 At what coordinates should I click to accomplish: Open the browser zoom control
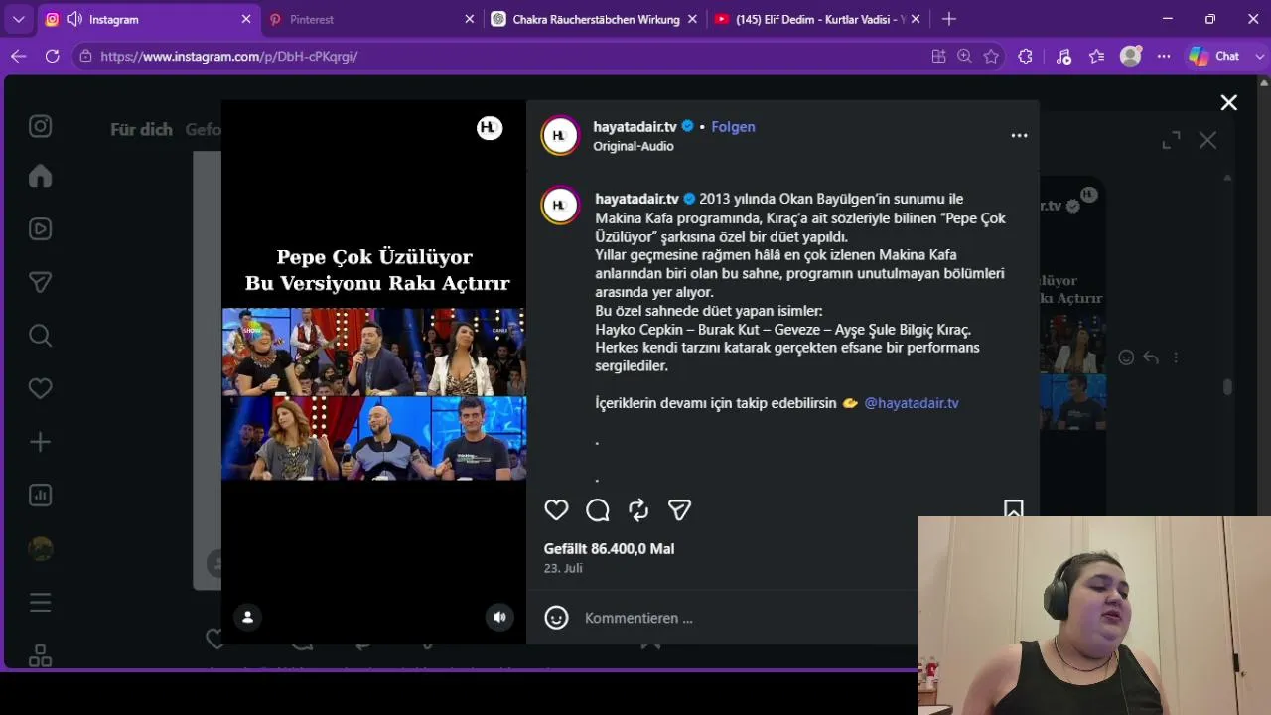pos(964,57)
